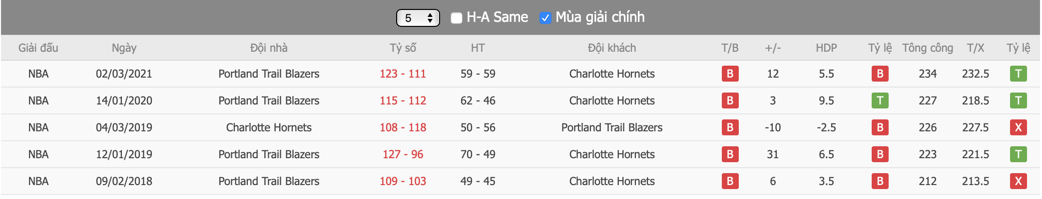Click the red B handicap icon for 02/03/2021
The height and width of the screenshot is (199, 1042).
point(880,74)
